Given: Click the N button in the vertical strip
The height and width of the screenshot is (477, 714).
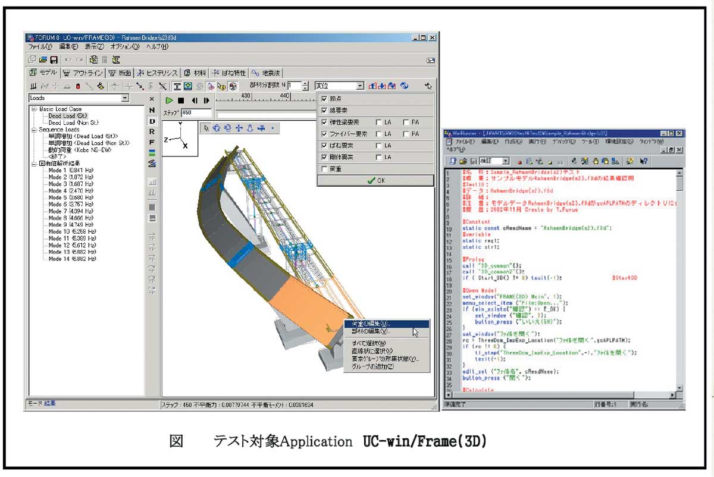Looking at the screenshot, I should pyautogui.click(x=152, y=111).
